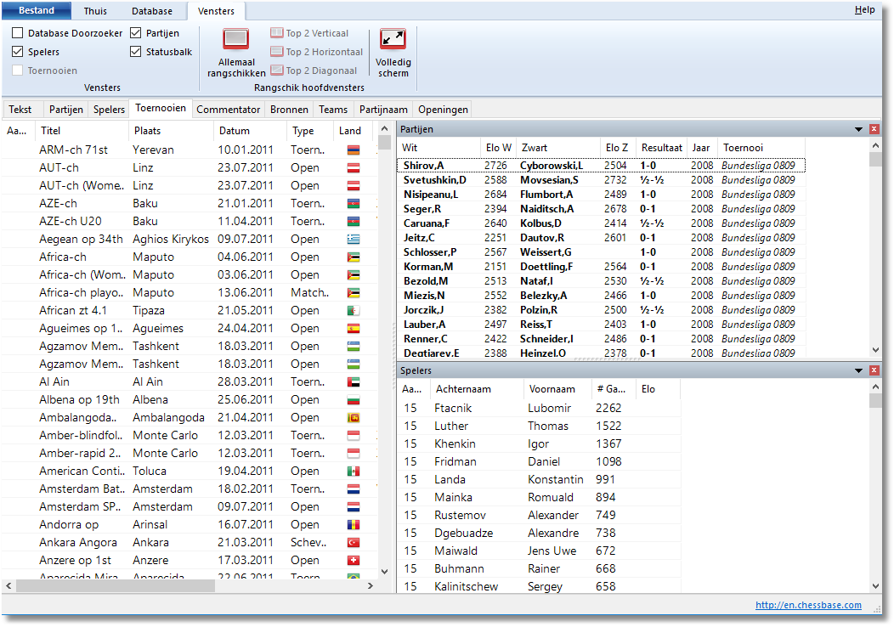Open the en.chessbase.com link
Image resolution: width=894 pixels, height=627 pixels.
coord(808,605)
